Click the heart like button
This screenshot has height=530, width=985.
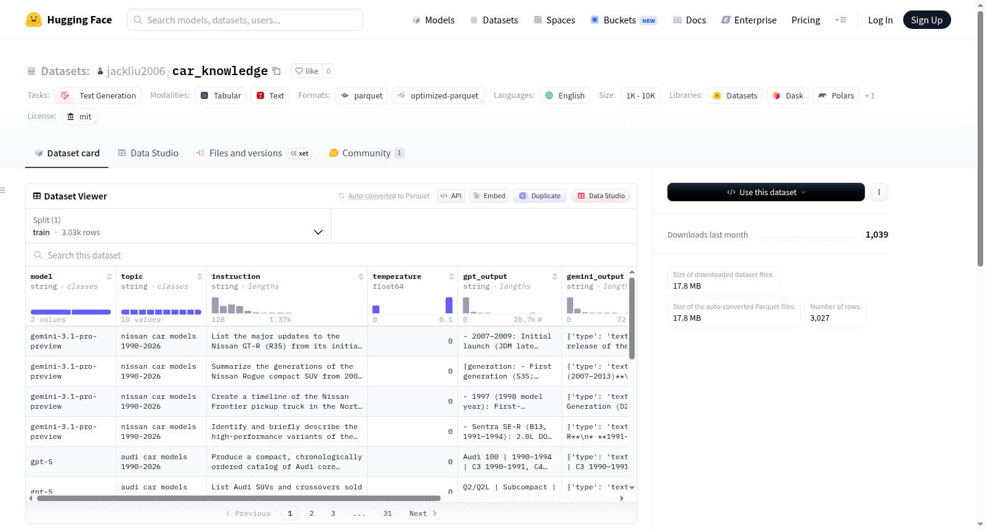tap(306, 71)
